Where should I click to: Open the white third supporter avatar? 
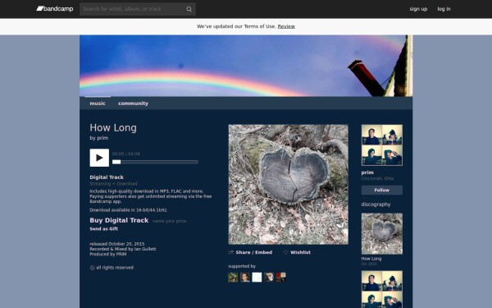[257, 278]
